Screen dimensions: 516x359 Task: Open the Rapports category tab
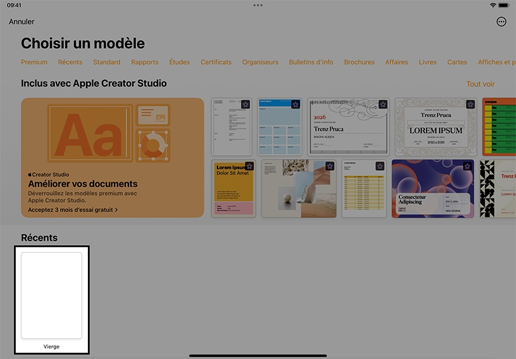[x=145, y=62]
